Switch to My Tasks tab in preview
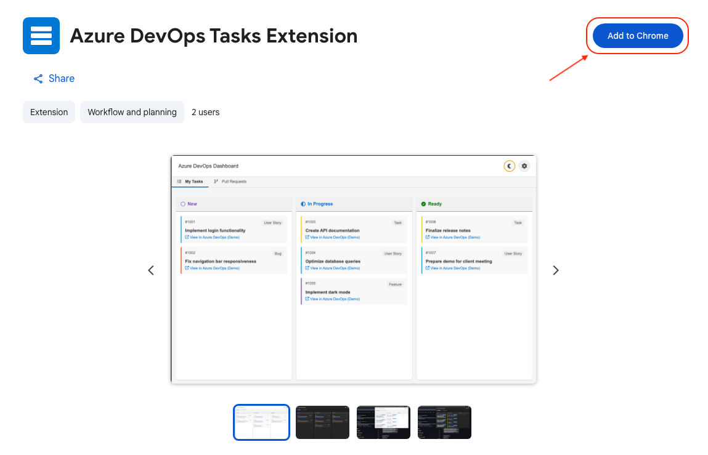 pyautogui.click(x=190, y=182)
